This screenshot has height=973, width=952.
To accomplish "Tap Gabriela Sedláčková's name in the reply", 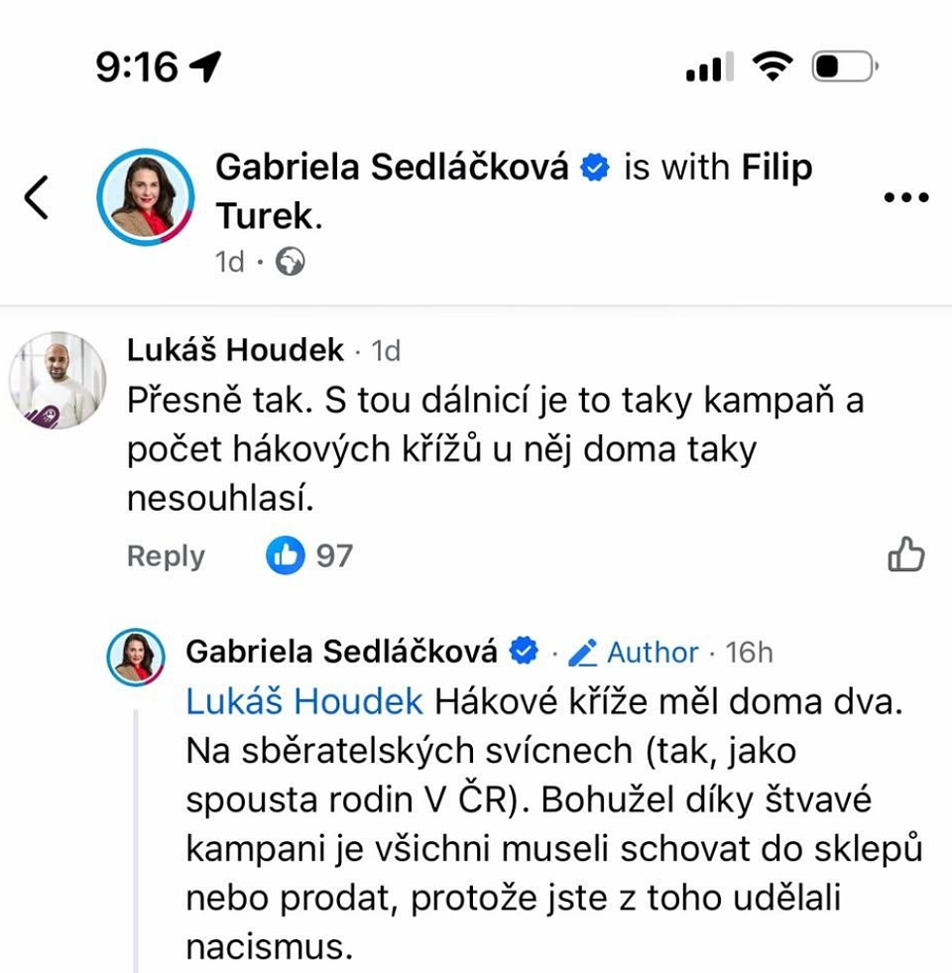I will [341, 652].
